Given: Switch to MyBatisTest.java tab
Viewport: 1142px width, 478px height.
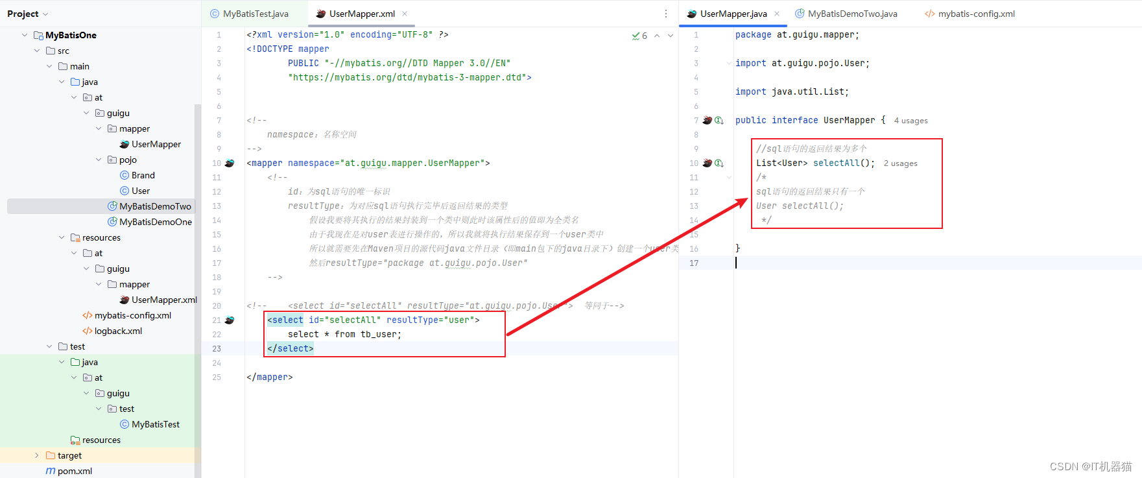Looking at the screenshot, I should [249, 14].
